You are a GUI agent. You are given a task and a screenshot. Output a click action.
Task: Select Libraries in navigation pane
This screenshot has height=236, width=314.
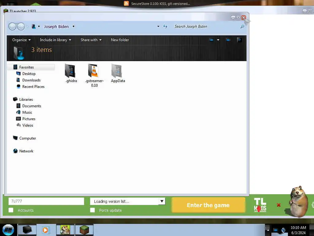[26, 99]
